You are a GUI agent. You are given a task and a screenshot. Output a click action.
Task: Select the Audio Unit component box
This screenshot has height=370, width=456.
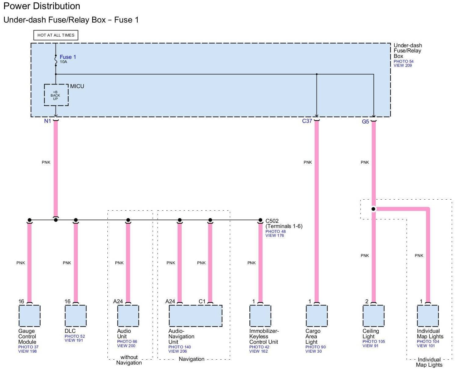tap(128, 316)
